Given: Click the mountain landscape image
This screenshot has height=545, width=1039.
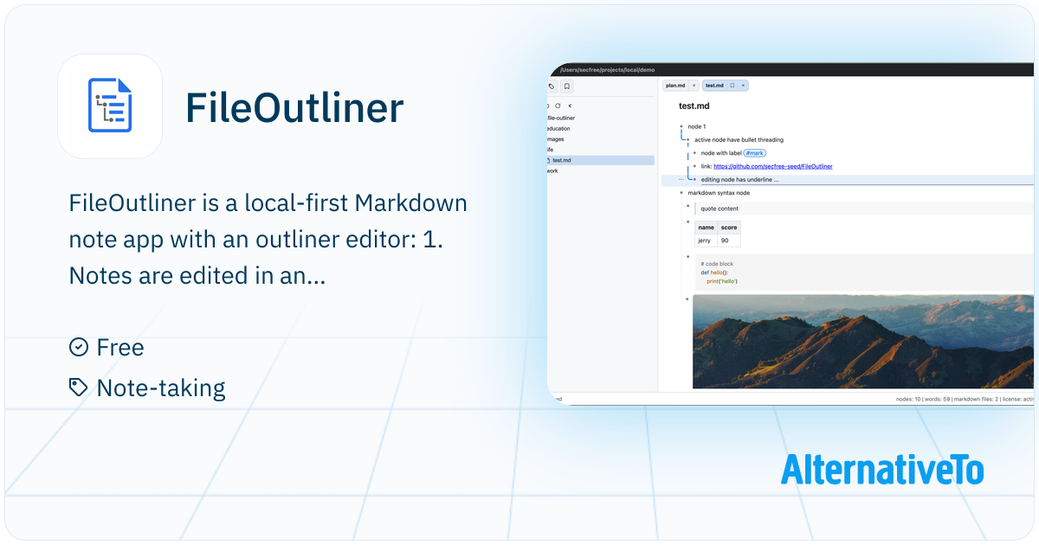Looking at the screenshot, I should click(x=863, y=342).
